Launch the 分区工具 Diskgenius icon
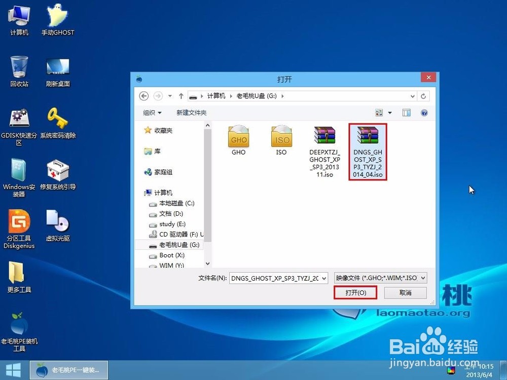 19,229
